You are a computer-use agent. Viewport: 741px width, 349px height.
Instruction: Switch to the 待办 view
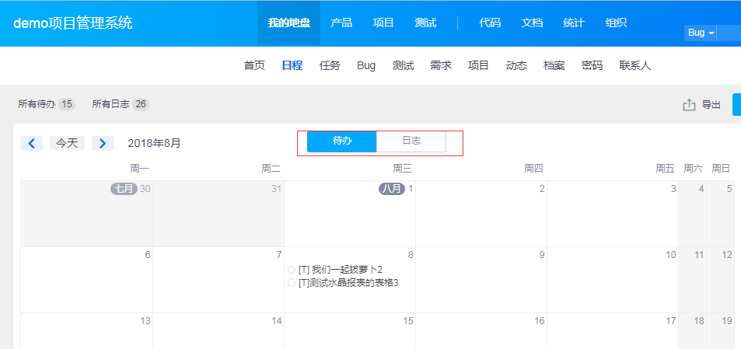pyautogui.click(x=341, y=141)
